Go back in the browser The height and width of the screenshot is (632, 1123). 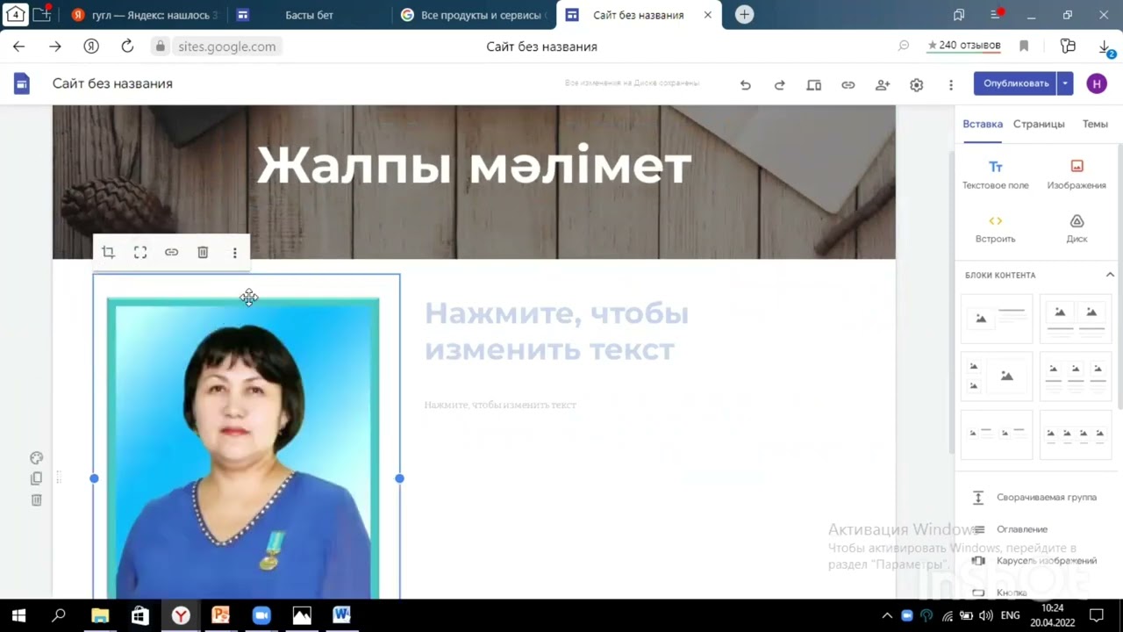click(x=18, y=47)
